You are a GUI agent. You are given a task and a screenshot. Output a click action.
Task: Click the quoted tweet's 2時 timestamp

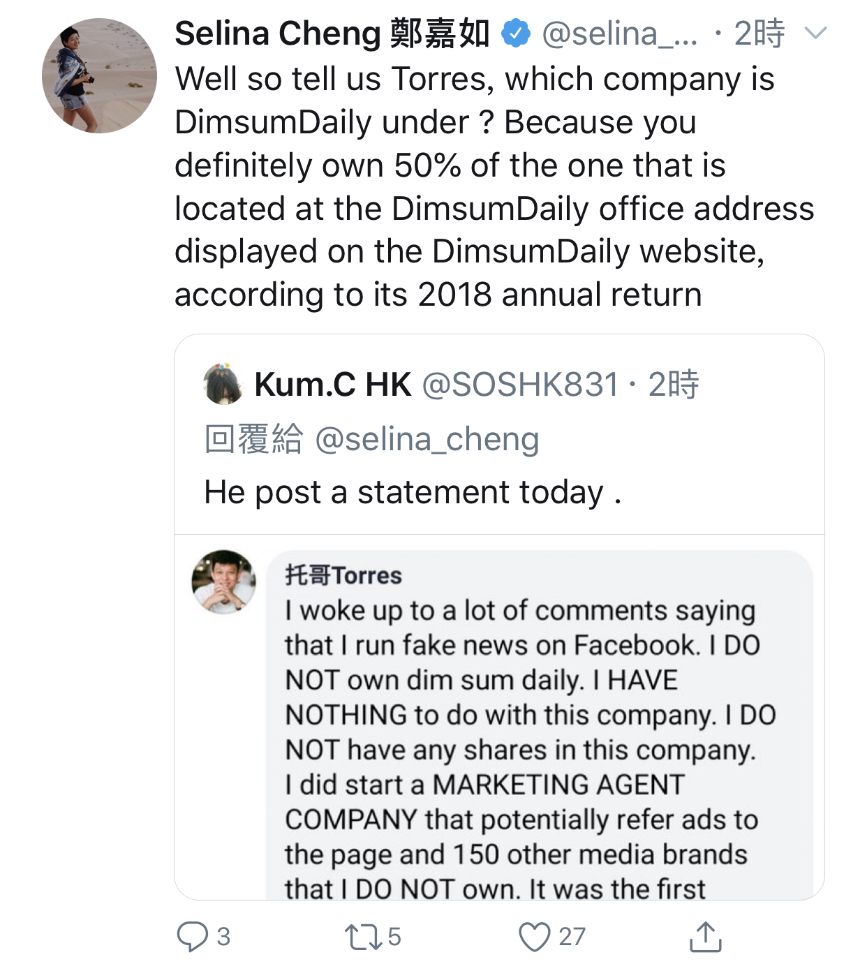tap(673, 384)
